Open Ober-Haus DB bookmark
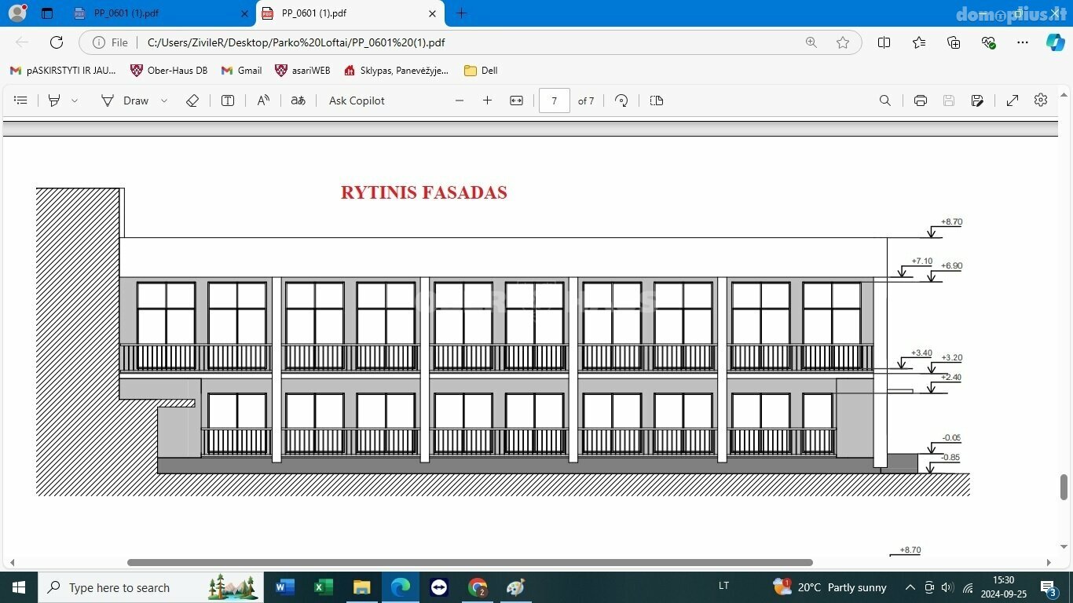 coord(169,71)
